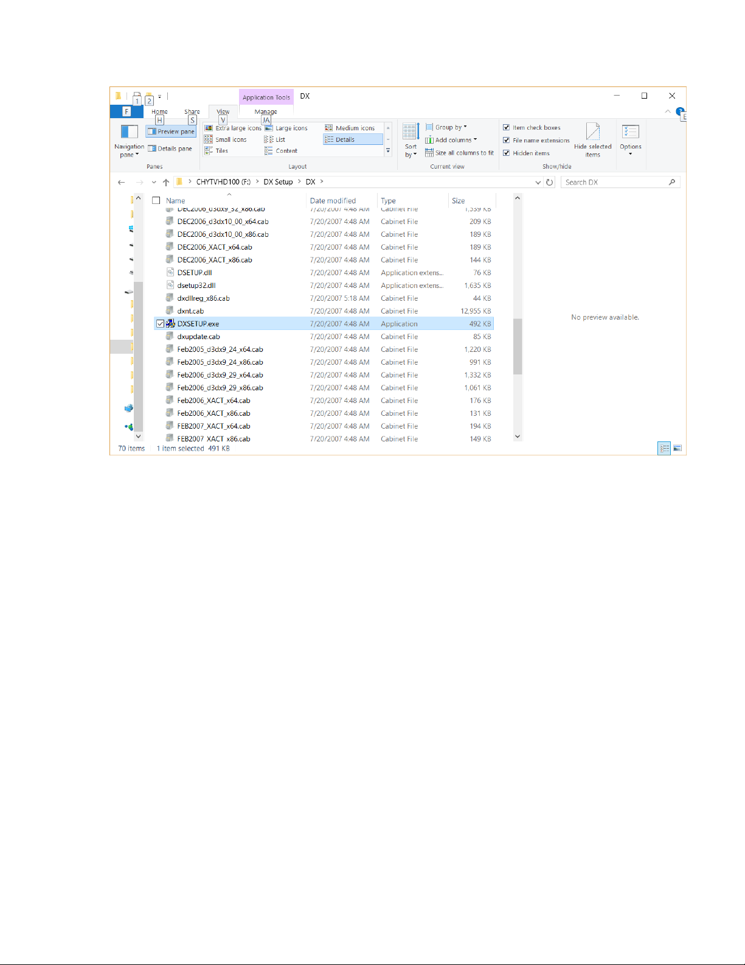Click the Application Tools contextual tab

point(266,97)
